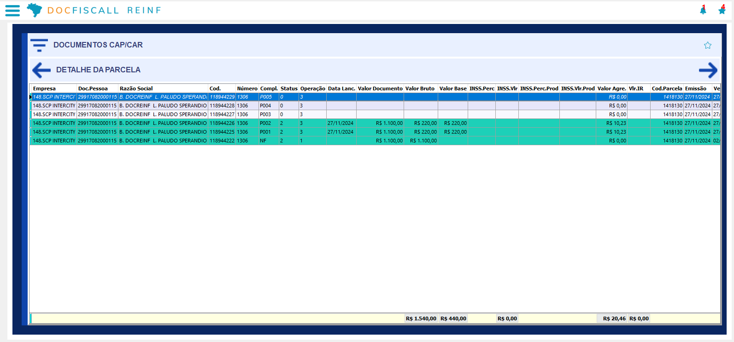
Task: Click the P004 complement cell
Action: (x=269, y=106)
